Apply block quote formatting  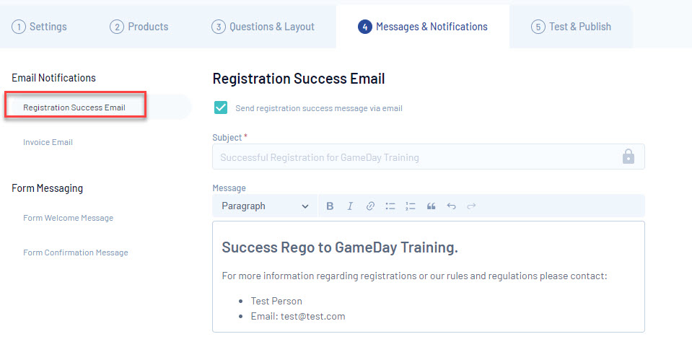click(x=431, y=206)
